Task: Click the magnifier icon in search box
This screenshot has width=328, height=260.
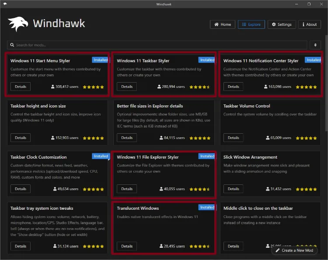Action: coord(12,45)
